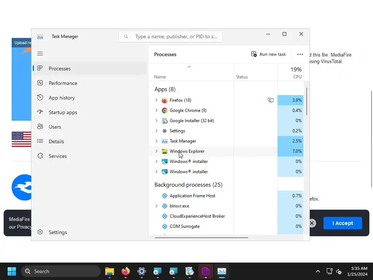The image size is (373, 280).
Task: Switch to Users page
Action: point(90,127)
